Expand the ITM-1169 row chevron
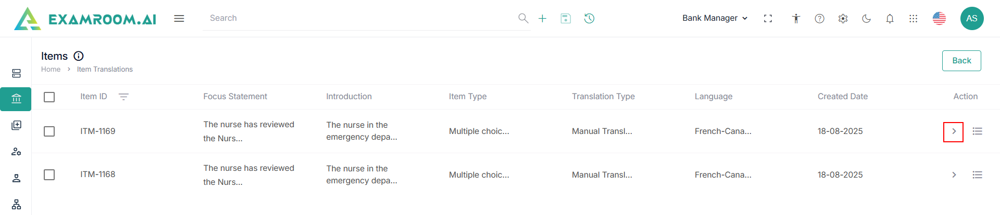Screen dimensions: 1000x215 [954, 131]
